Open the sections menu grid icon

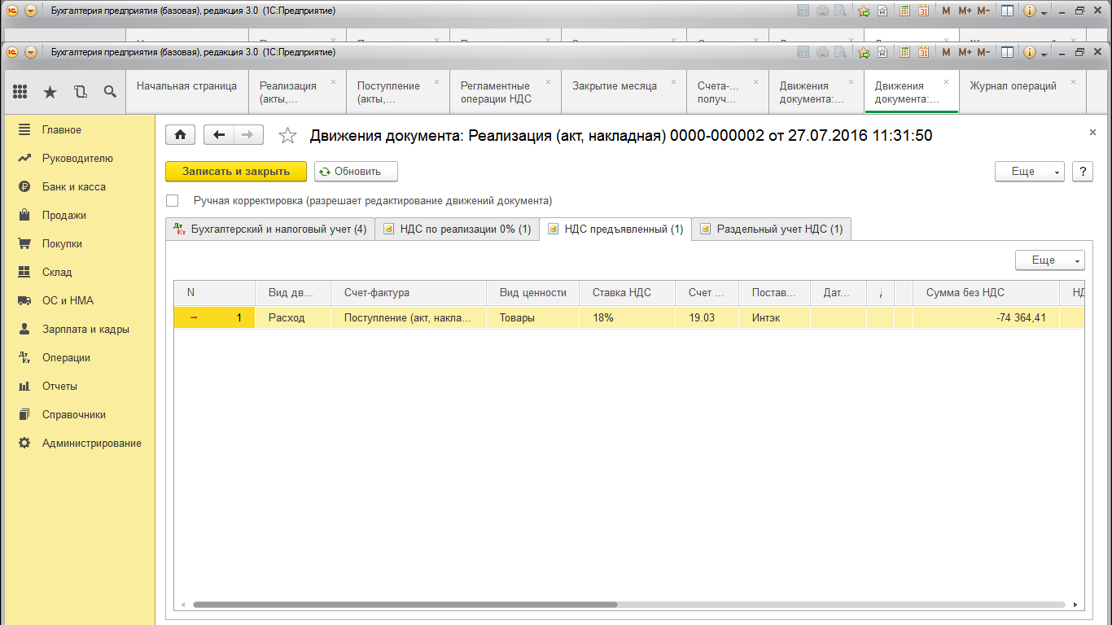coord(20,92)
